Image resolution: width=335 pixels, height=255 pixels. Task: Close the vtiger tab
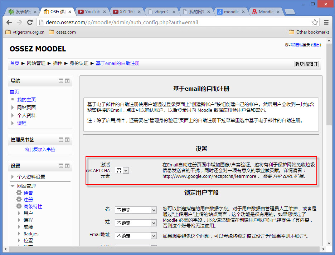[174, 12]
